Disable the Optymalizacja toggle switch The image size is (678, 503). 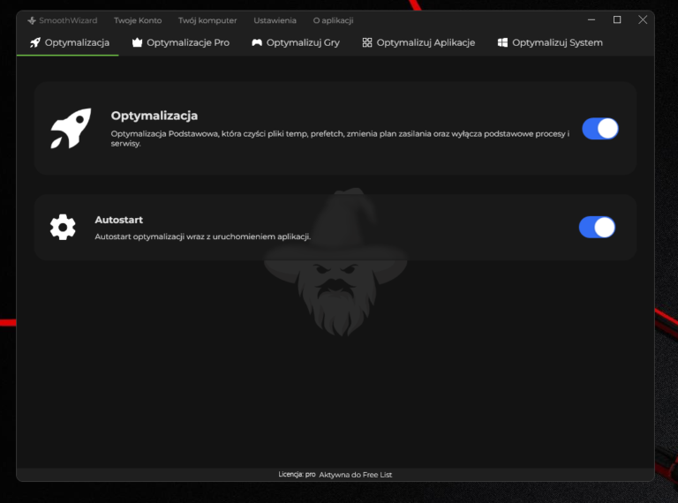[x=599, y=129]
